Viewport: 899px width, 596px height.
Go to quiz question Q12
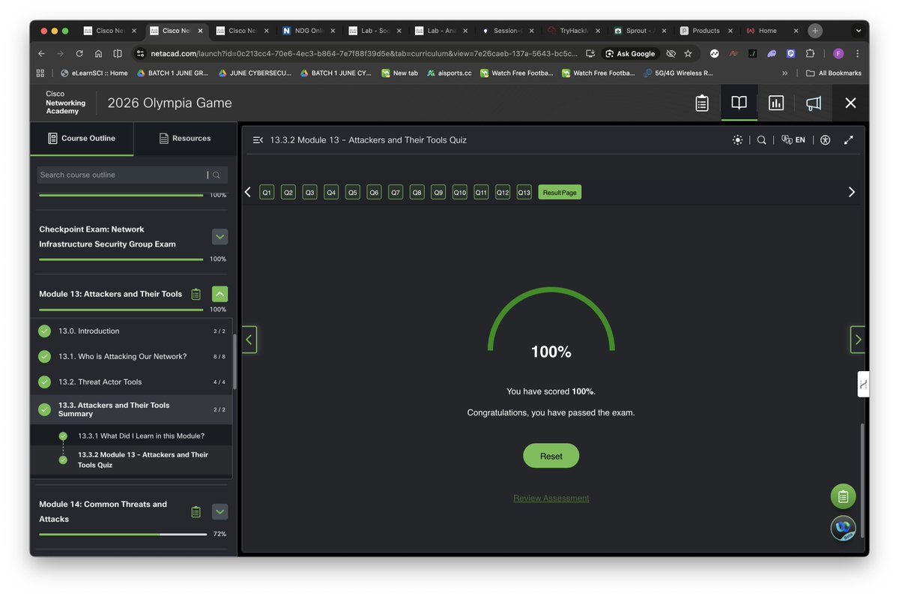coord(503,193)
